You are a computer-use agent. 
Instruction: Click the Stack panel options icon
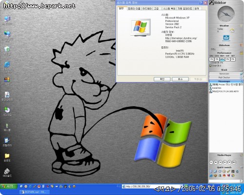click(242, 70)
